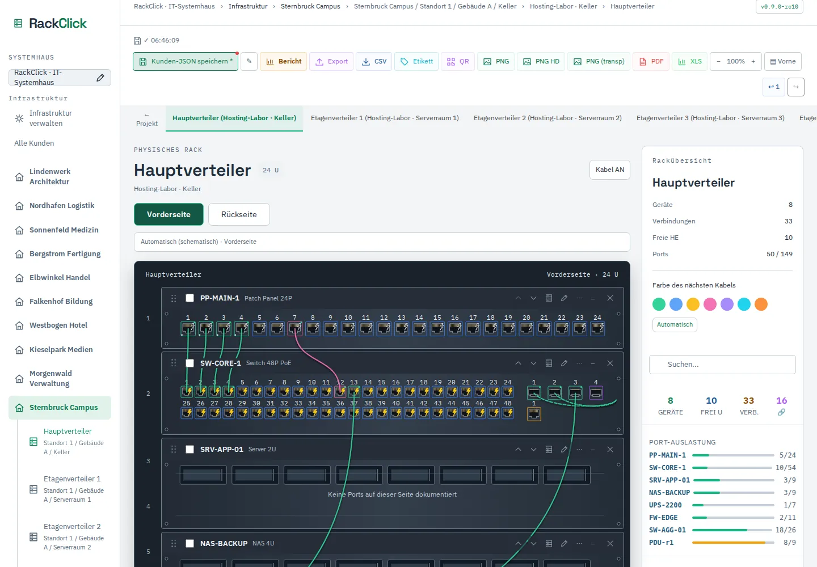Edit PP-MAIN-1 with its pencil icon
Image resolution: width=817 pixels, height=567 pixels.
pos(564,298)
